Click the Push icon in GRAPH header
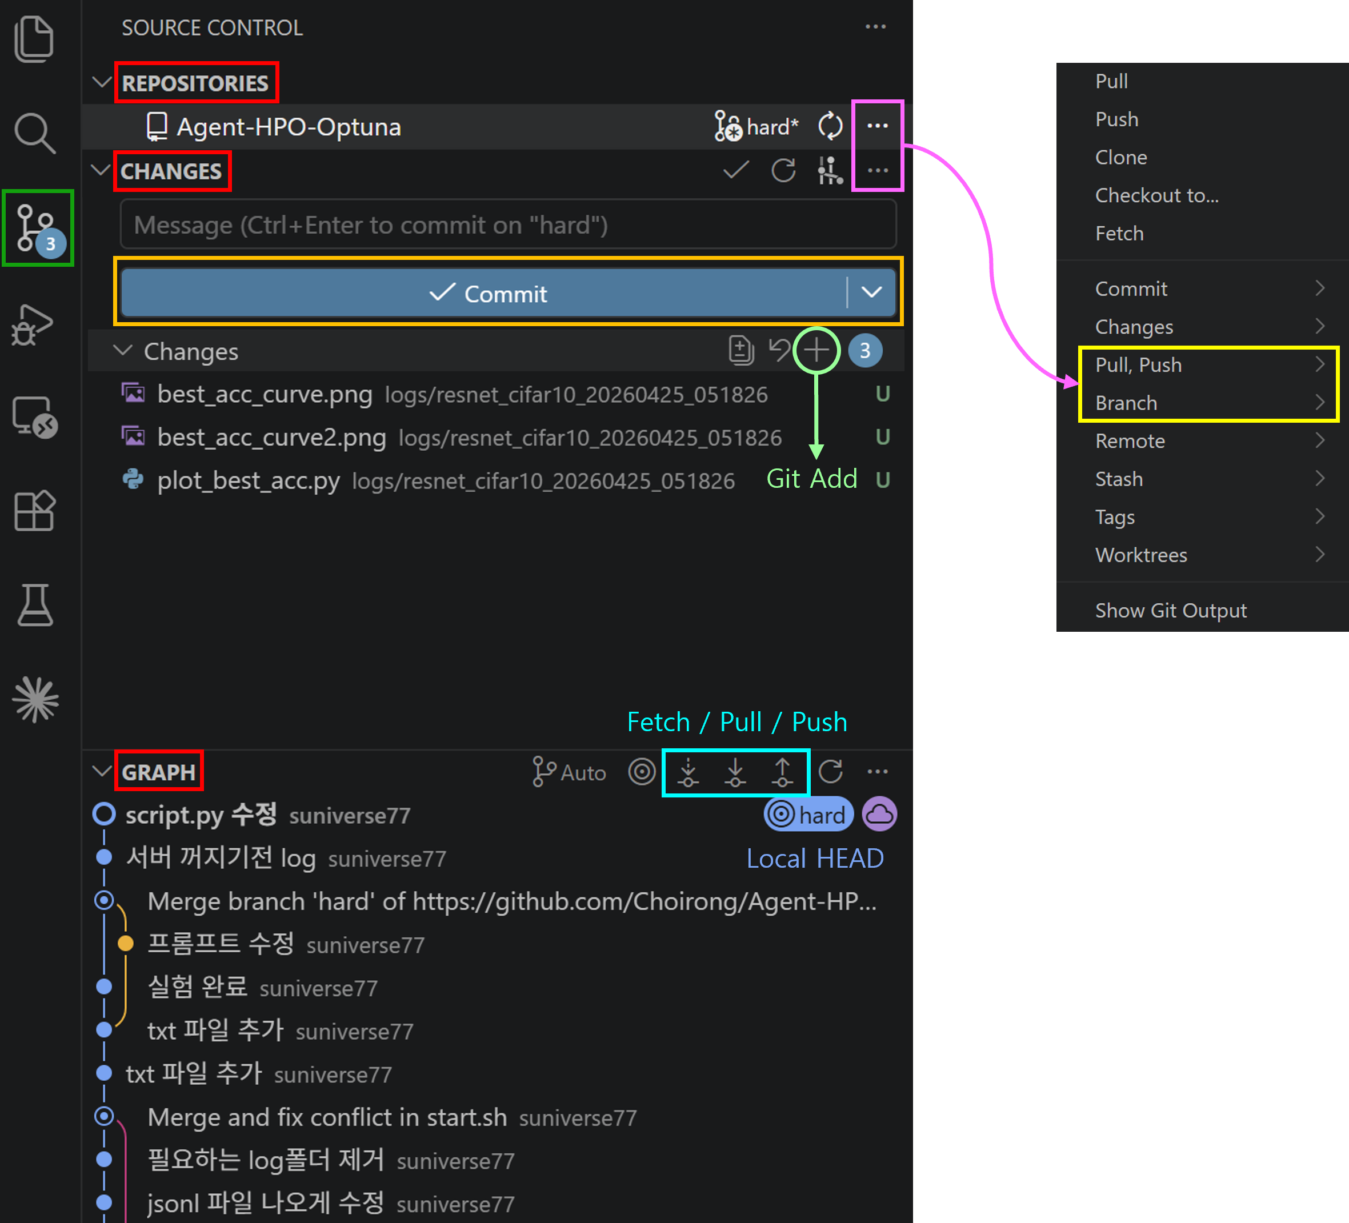Screen dimensions: 1349x1223 click(x=782, y=772)
